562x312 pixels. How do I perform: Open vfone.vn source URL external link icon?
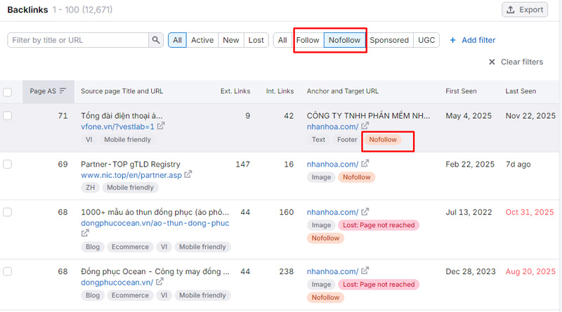161,126
